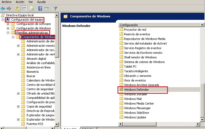205x129 pixels.
Task: Expand the Explorador de Window... node
Action: tap(18, 119)
